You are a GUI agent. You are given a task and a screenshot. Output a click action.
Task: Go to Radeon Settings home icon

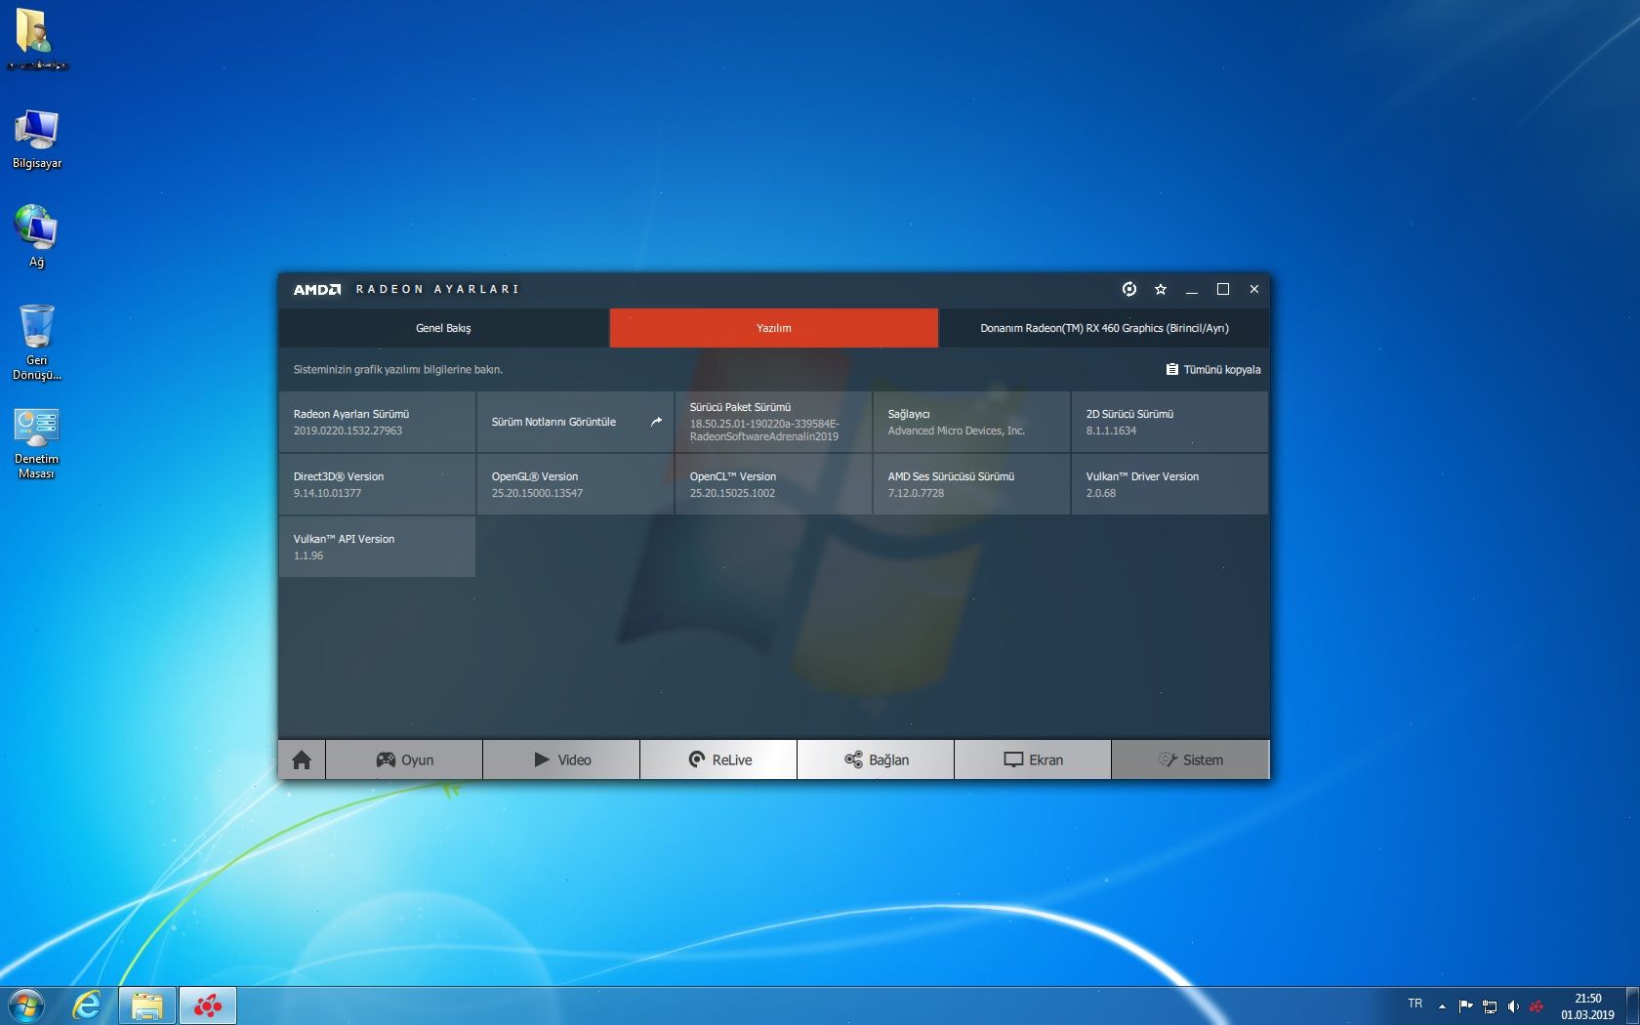click(302, 759)
